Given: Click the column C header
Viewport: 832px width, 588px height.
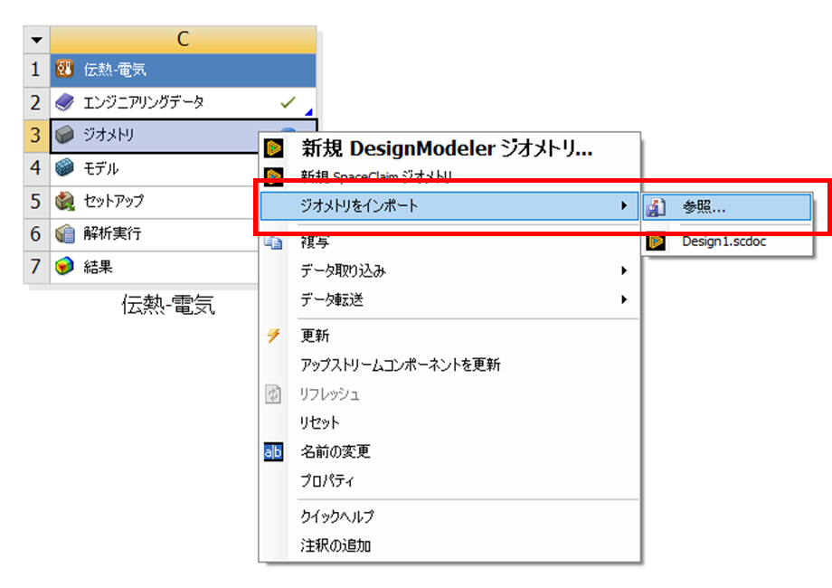Looking at the screenshot, I should coord(183,40).
